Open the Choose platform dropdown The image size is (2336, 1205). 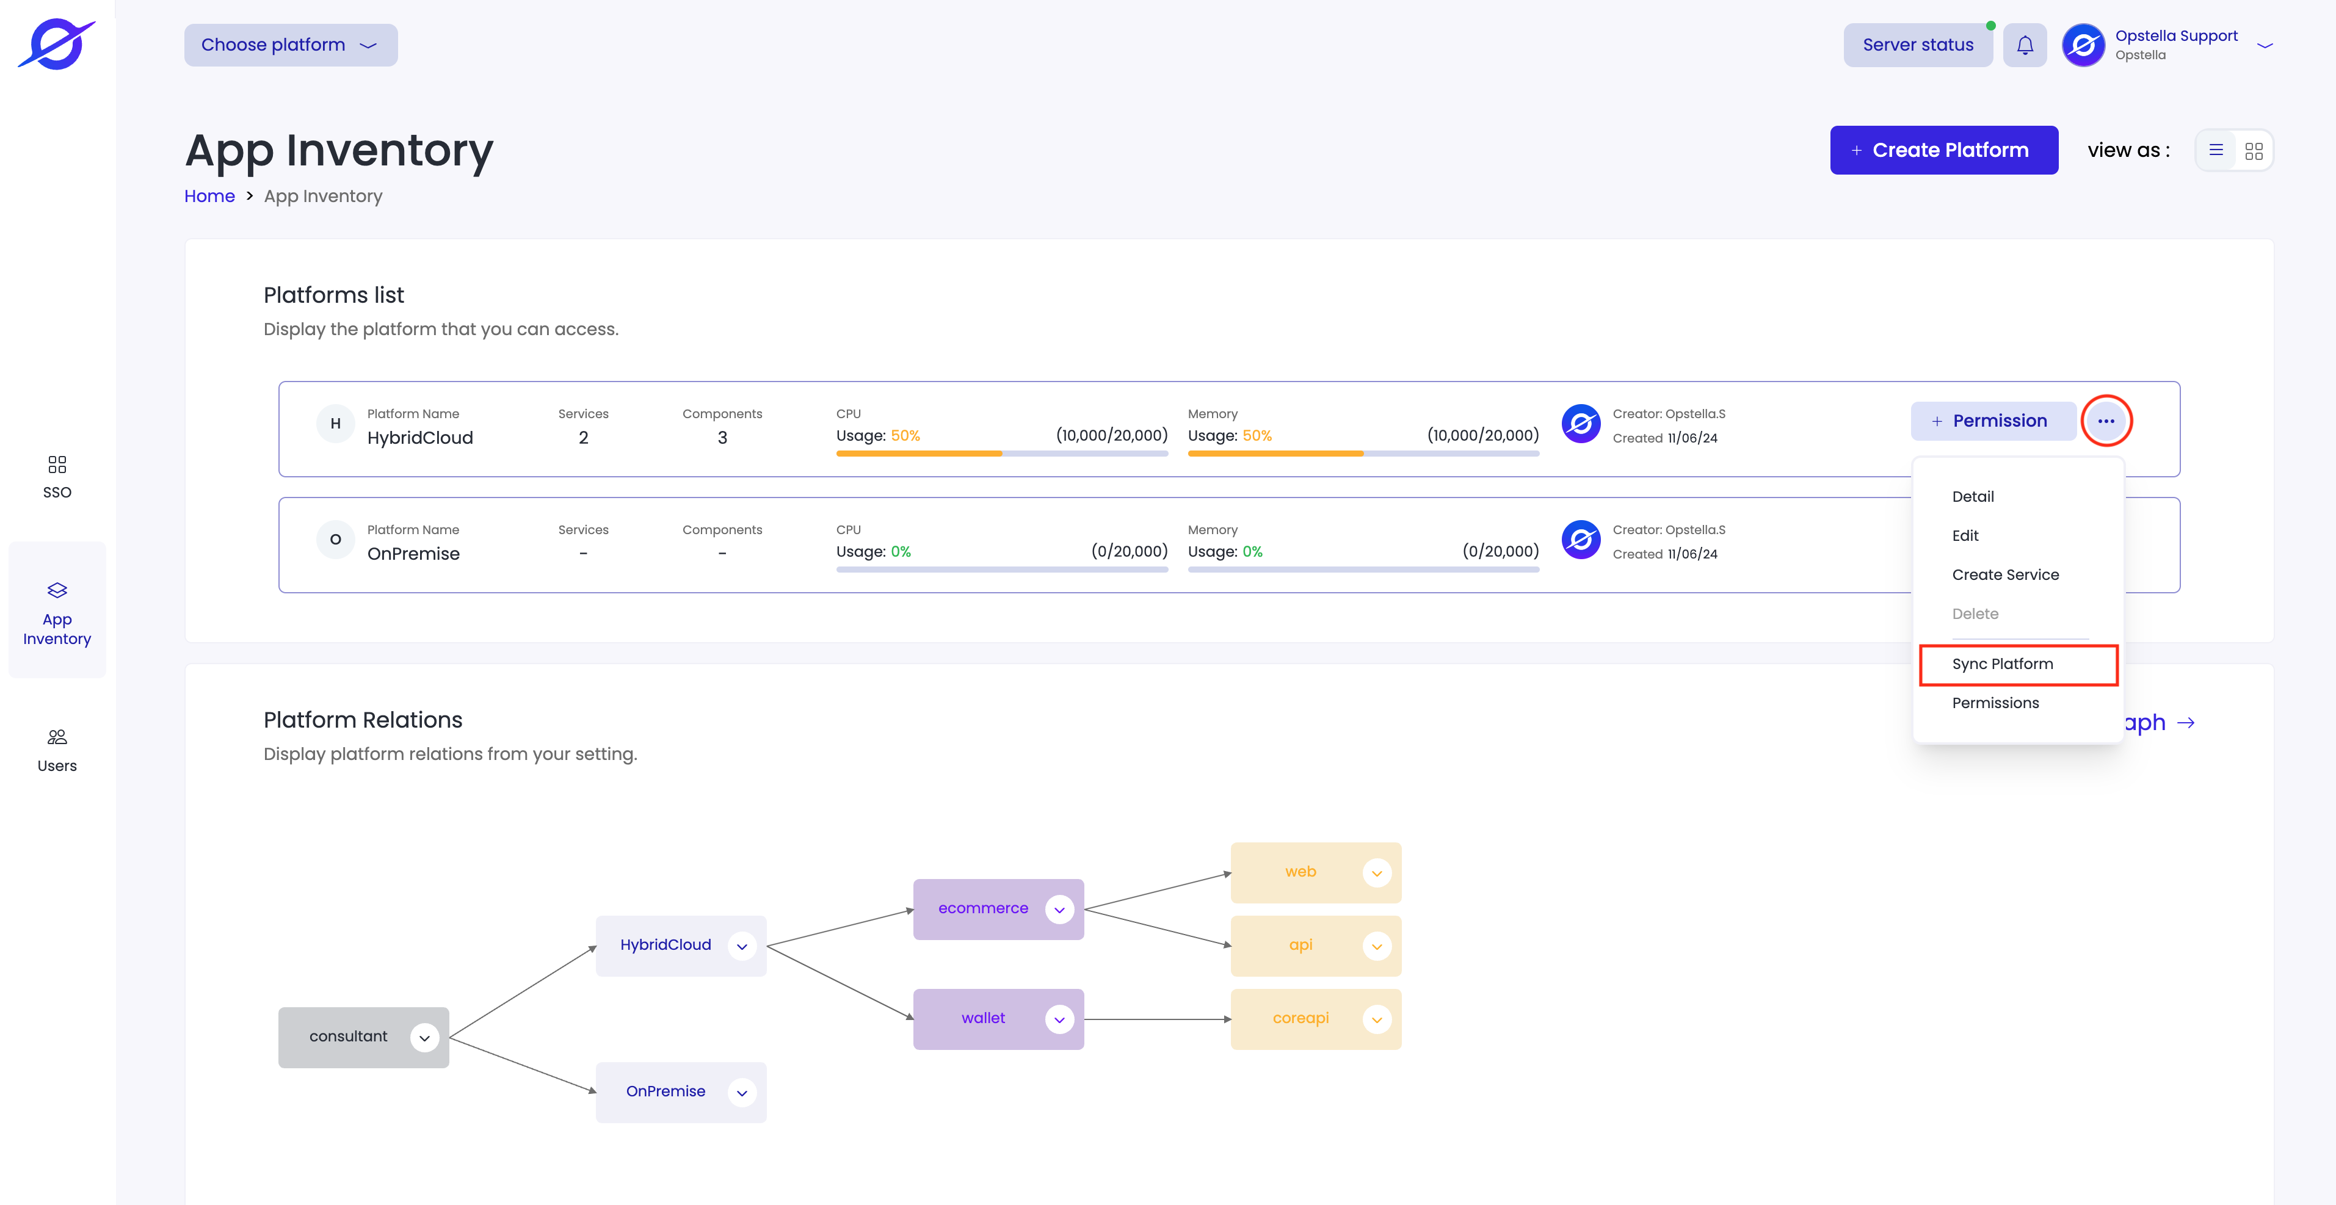290,45
